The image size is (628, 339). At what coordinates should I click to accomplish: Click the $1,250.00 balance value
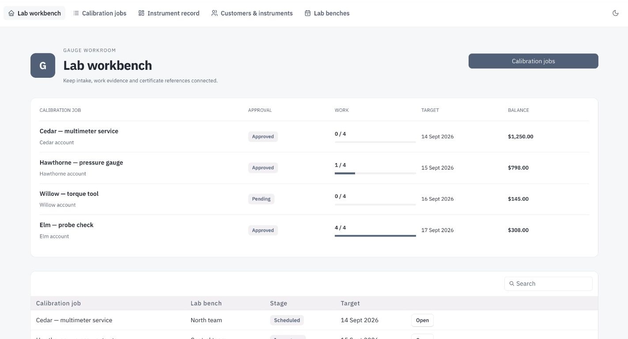[x=521, y=137]
